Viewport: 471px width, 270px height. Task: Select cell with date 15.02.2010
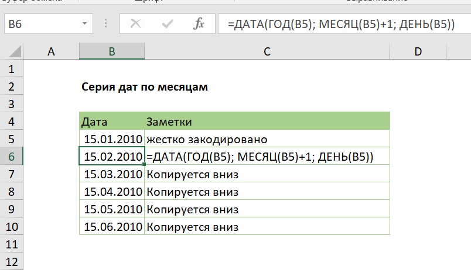tap(112, 156)
